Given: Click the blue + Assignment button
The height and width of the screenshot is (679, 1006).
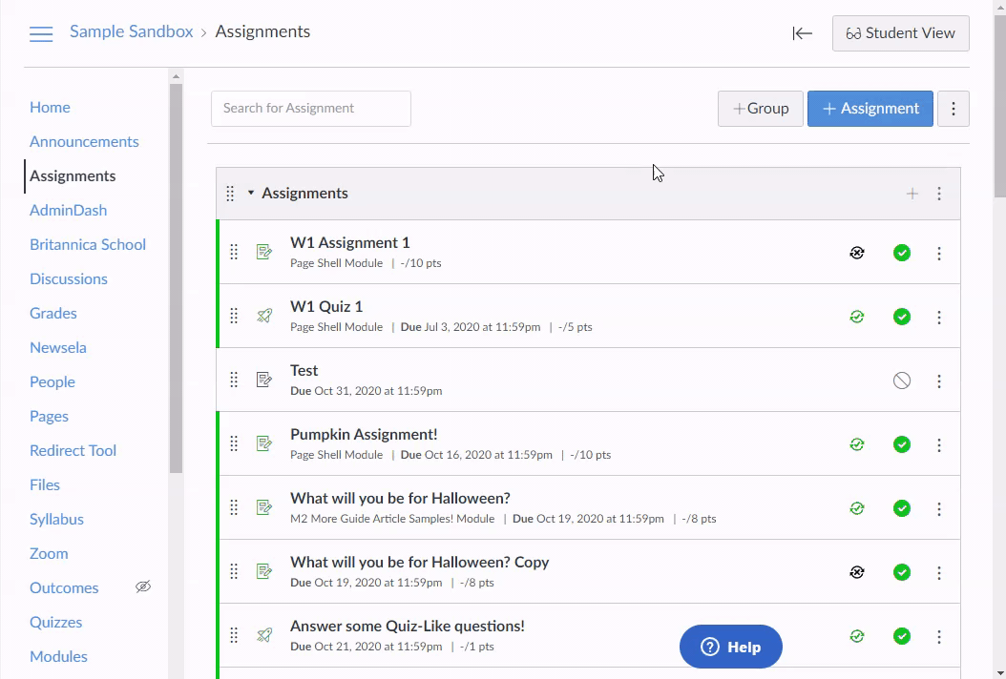Looking at the screenshot, I should point(870,109).
